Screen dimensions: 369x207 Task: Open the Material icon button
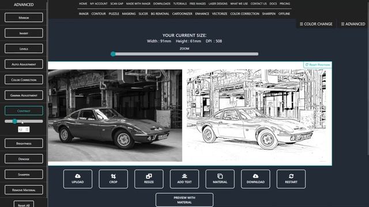220,179
